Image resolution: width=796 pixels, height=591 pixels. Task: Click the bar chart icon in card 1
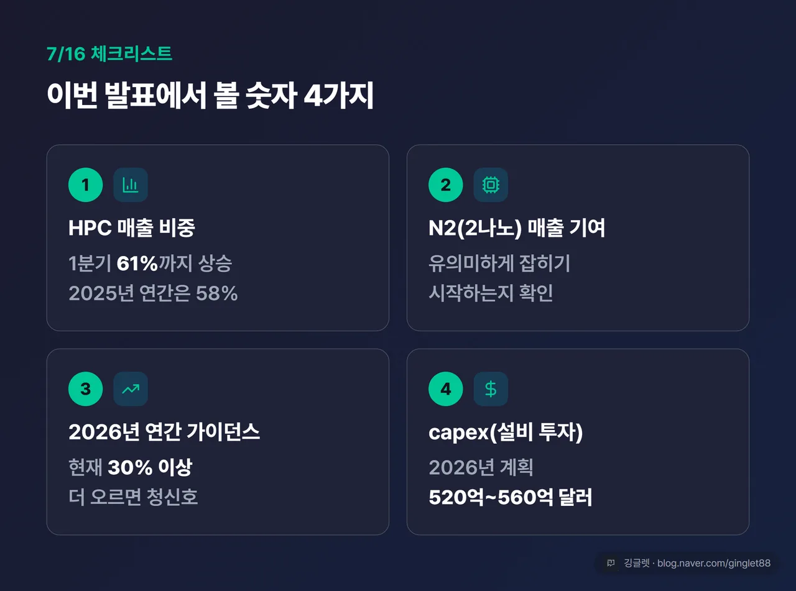coord(131,185)
